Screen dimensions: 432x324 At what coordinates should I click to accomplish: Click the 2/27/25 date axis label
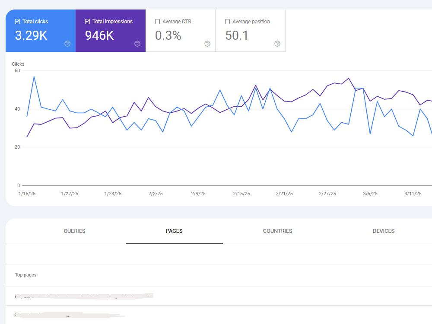pyautogui.click(x=327, y=194)
